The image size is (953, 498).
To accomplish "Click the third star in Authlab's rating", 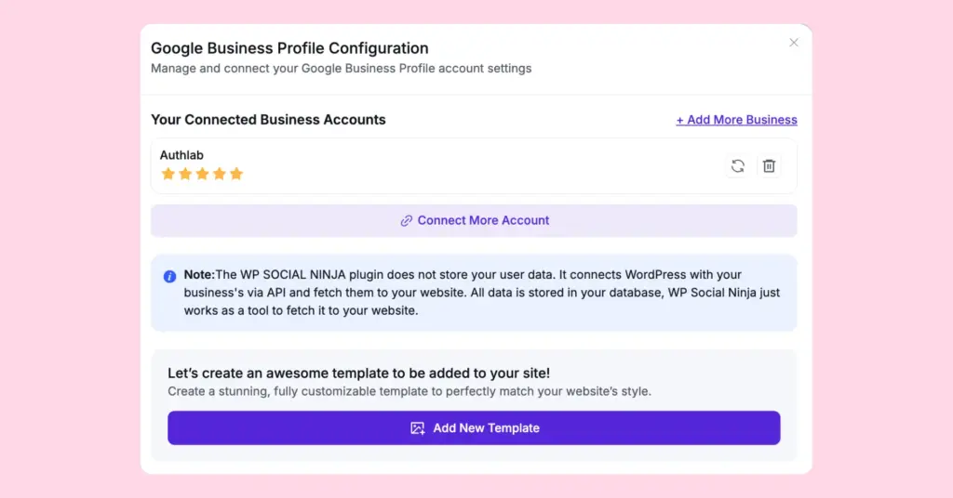I will tap(202, 174).
